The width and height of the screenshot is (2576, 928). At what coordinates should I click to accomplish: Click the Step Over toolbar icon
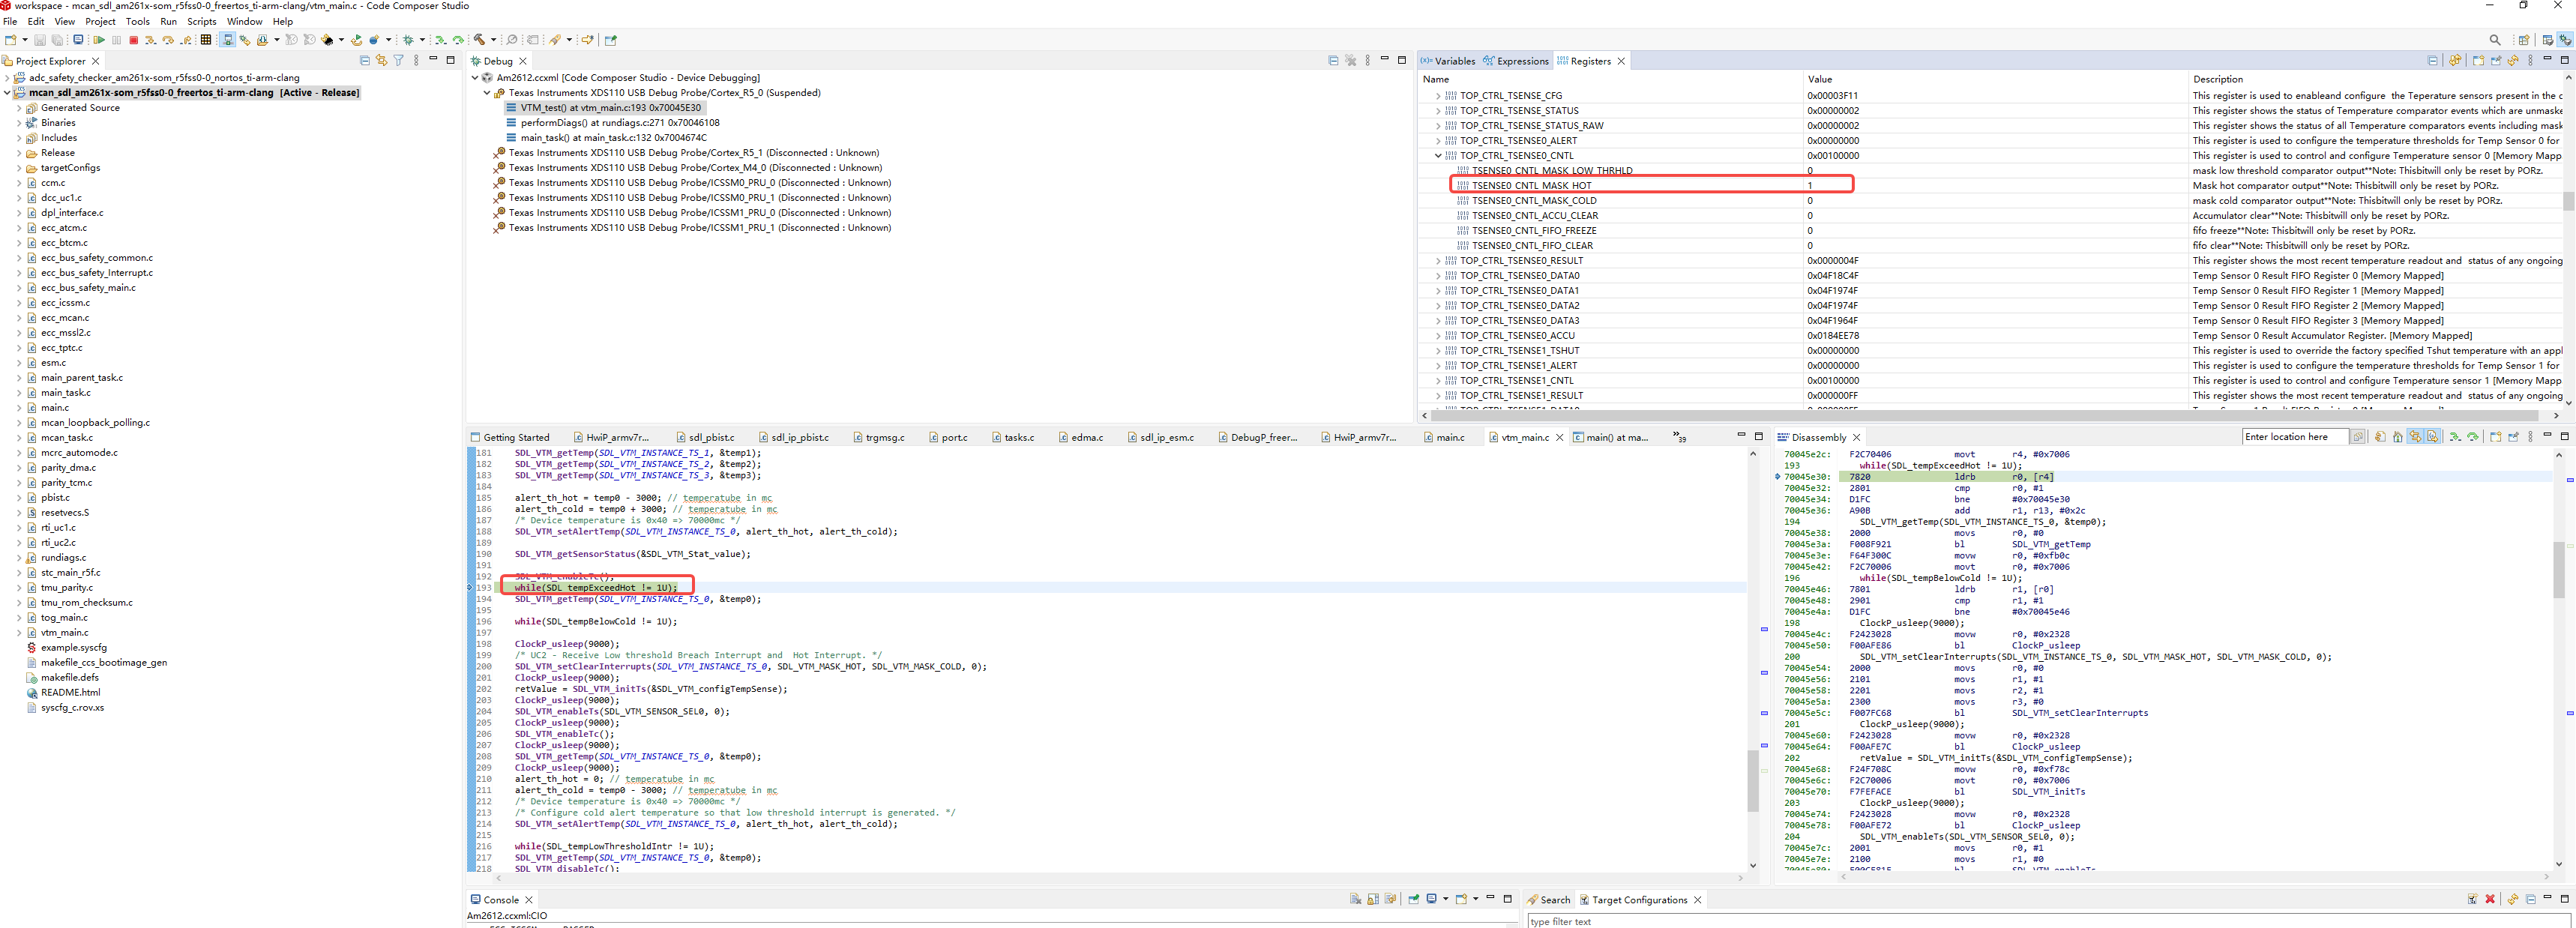pyautogui.click(x=168, y=40)
